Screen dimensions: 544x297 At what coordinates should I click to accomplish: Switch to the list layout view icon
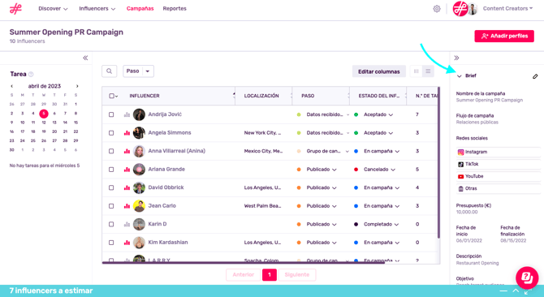click(x=428, y=71)
